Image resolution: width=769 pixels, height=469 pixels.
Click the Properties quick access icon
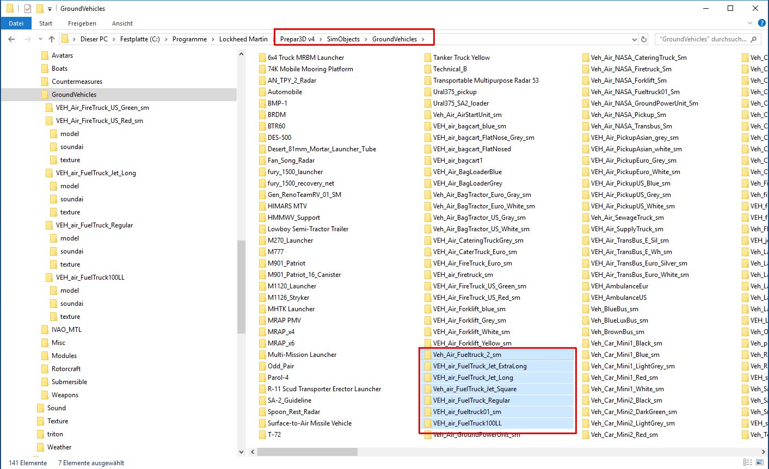27,8
